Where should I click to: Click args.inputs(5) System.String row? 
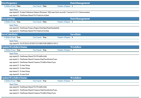tap(19, 71)
